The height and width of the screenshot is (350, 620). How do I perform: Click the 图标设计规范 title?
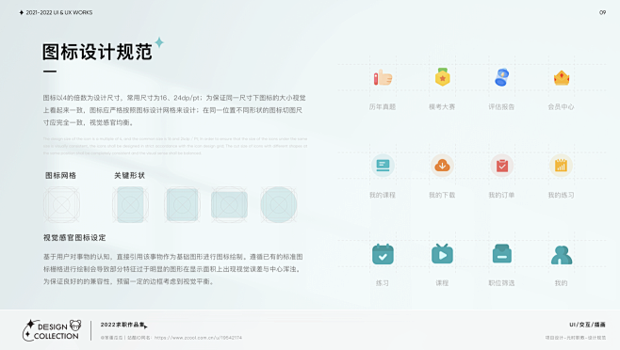click(97, 52)
